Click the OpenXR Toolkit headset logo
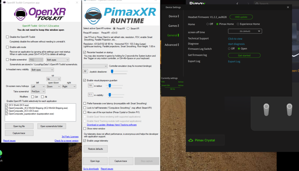Image resolution: width=299 pixels, height=171 pixels. 20,14
